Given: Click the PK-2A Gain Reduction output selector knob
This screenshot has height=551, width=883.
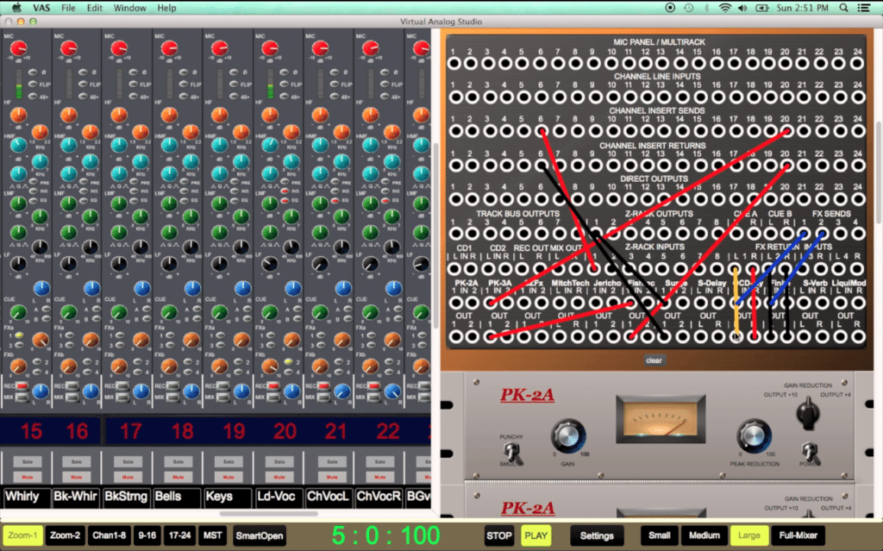Looking at the screenshot, I should 808,416.
